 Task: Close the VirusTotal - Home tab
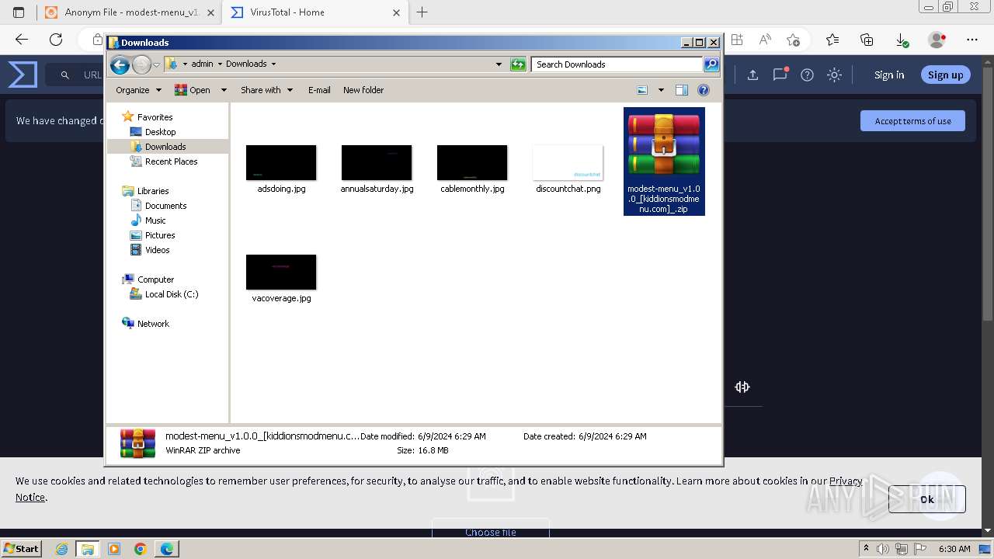(396, 12)
